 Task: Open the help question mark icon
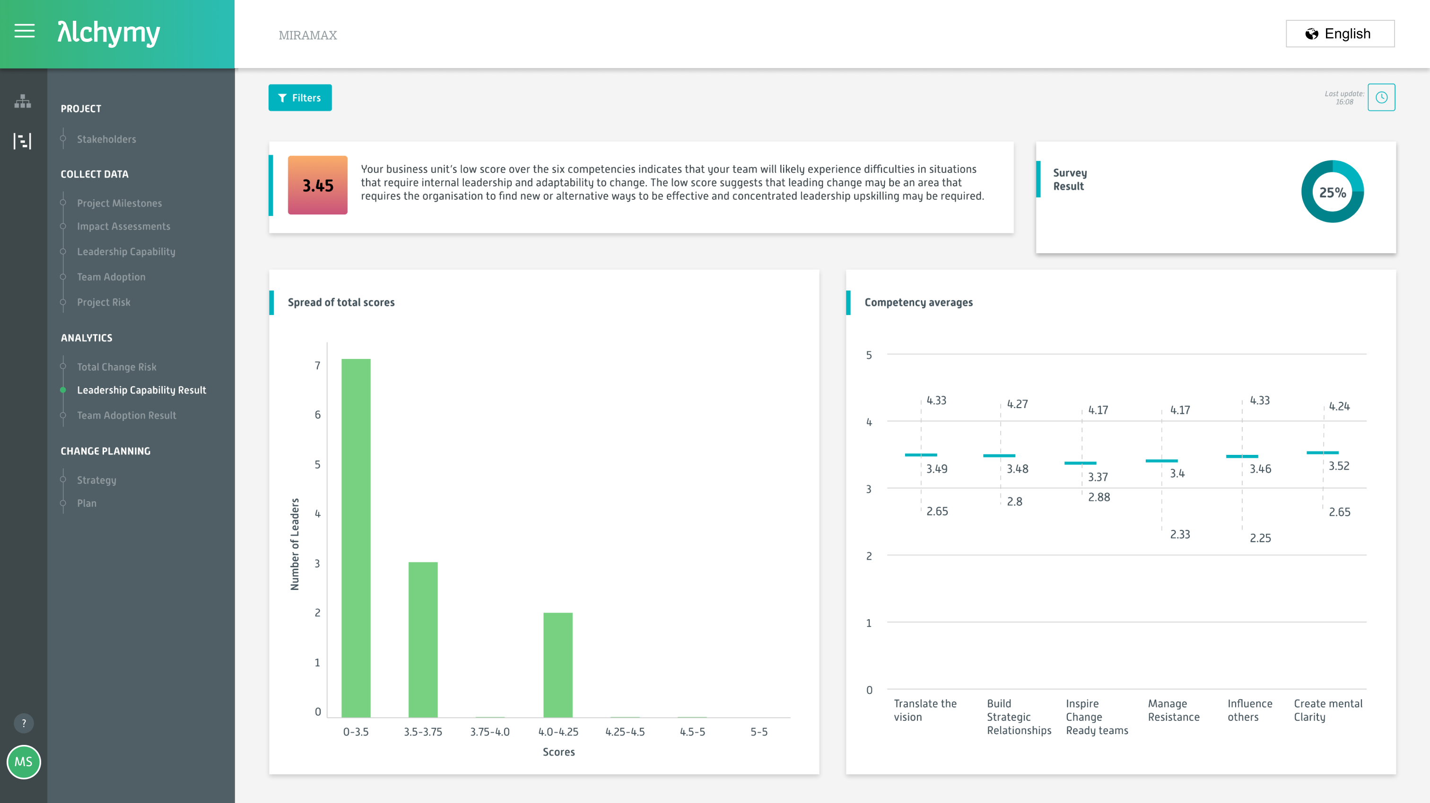click(x=23, y=723)
